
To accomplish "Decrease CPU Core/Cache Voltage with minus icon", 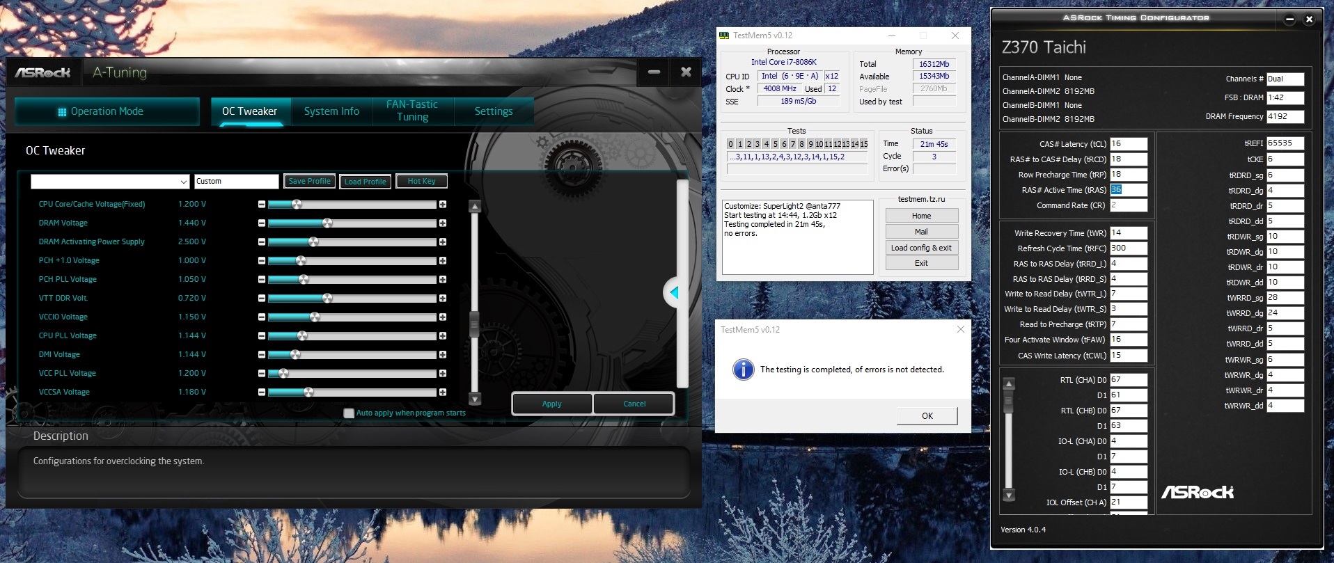I will click(262, 205).
